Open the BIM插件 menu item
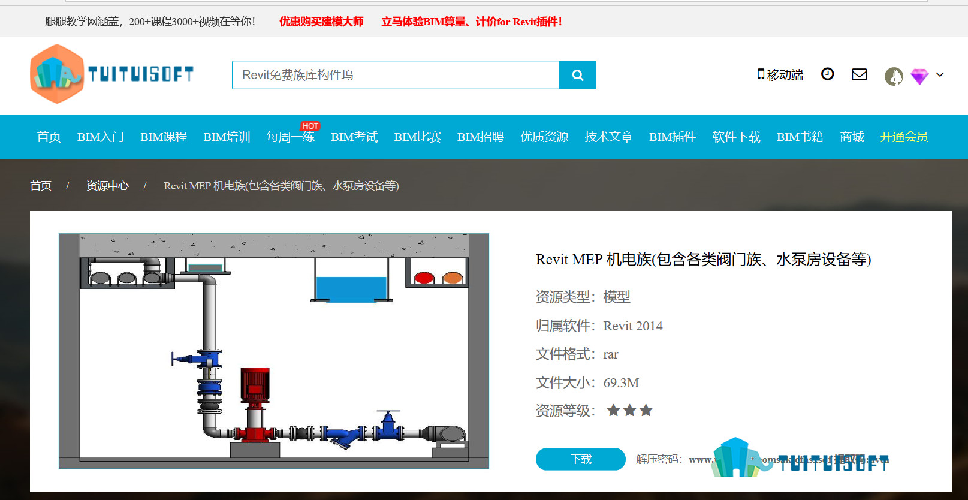 (673, 137)
